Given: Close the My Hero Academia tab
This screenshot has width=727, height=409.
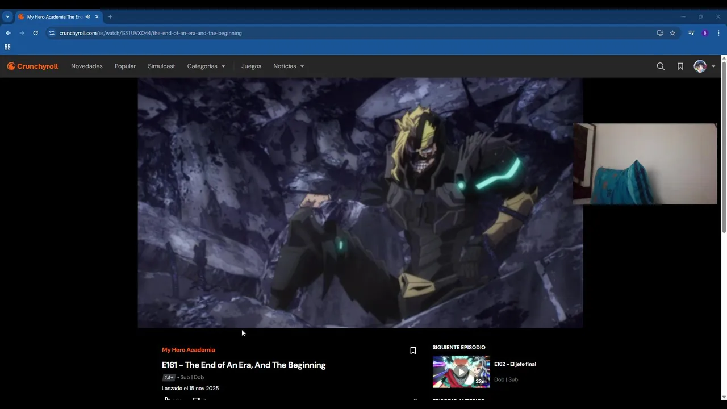Looking at the screenshot, I should point(97,17).
